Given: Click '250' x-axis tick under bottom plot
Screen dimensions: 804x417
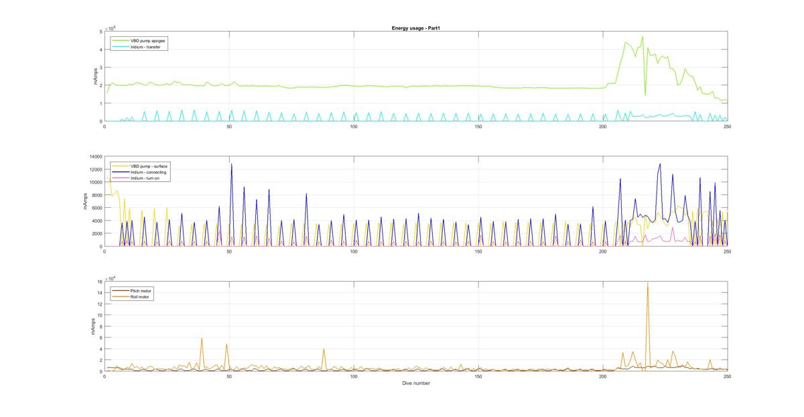Looking at the screenshot, I should (x=727, y=377).
